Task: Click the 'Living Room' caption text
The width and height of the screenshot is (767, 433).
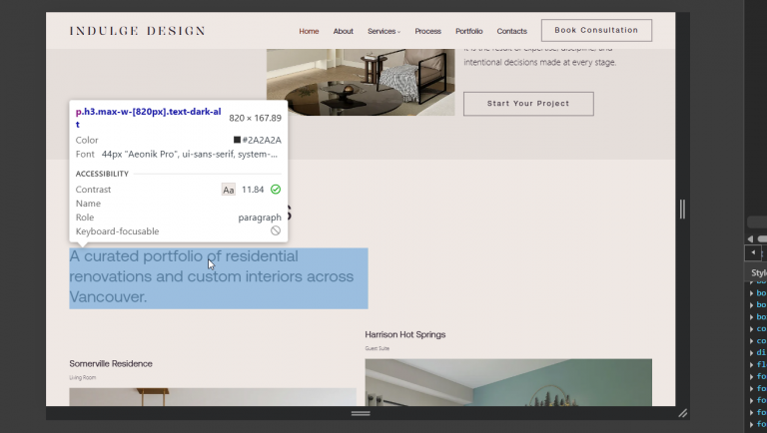Action: click(82, 378)
